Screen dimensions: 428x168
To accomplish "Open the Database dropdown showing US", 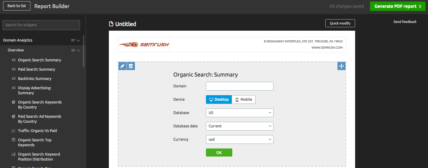I will click(239, 113).
